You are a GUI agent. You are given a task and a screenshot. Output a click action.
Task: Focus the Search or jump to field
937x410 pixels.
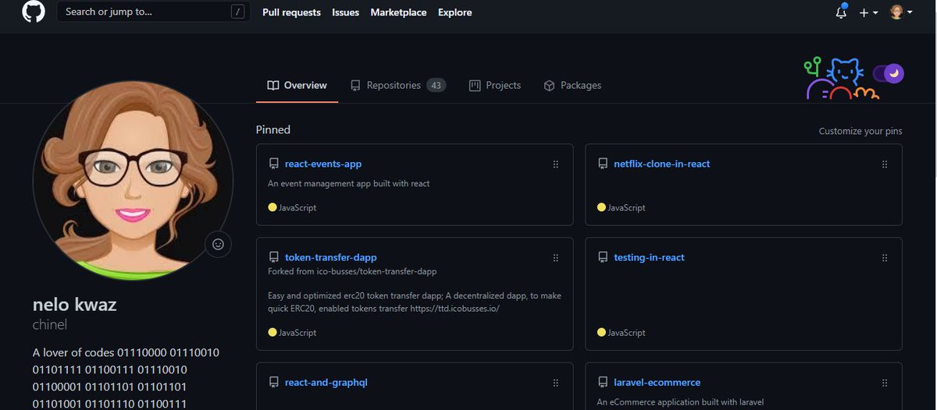tap(154, 12)
